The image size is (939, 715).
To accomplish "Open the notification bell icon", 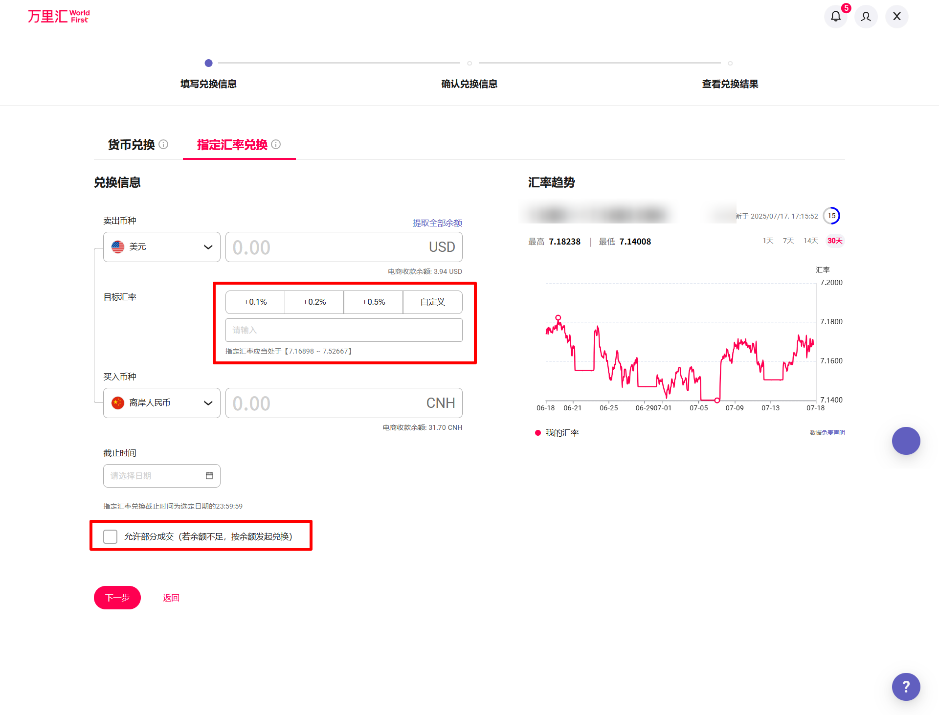I will [835, 17].
